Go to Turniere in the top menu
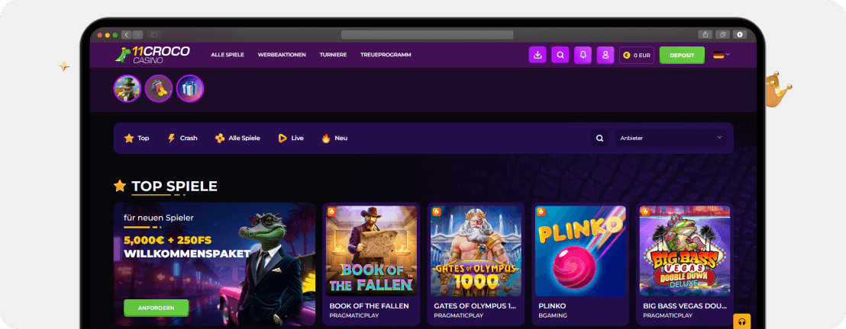Screen dimensions: 846x329 333,55
